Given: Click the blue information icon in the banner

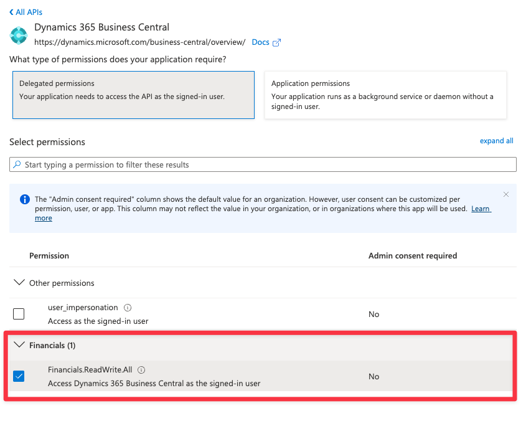Looking at the screenshot, I should [25, 199].
